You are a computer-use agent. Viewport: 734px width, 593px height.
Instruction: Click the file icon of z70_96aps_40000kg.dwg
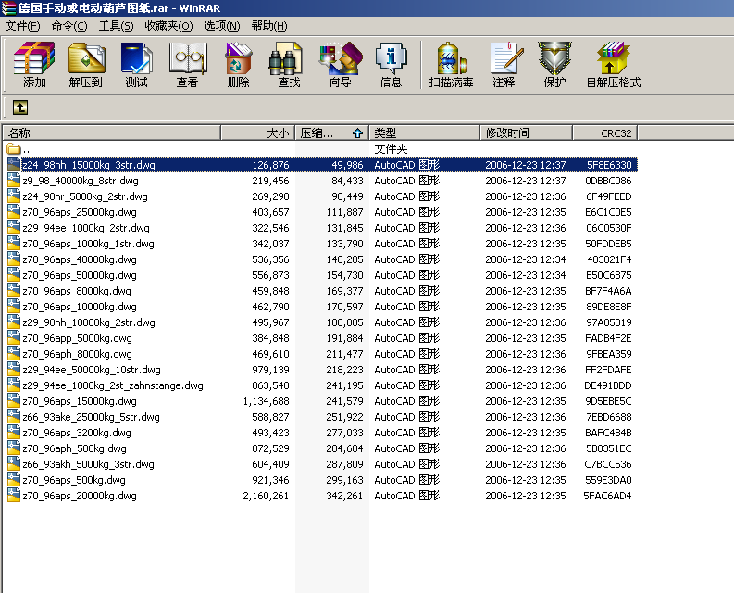[14, 259]
